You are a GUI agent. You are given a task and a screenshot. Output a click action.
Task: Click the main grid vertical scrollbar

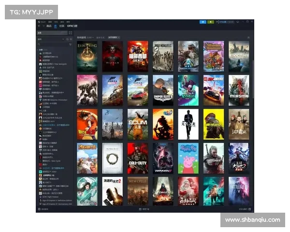coord(252,80)
